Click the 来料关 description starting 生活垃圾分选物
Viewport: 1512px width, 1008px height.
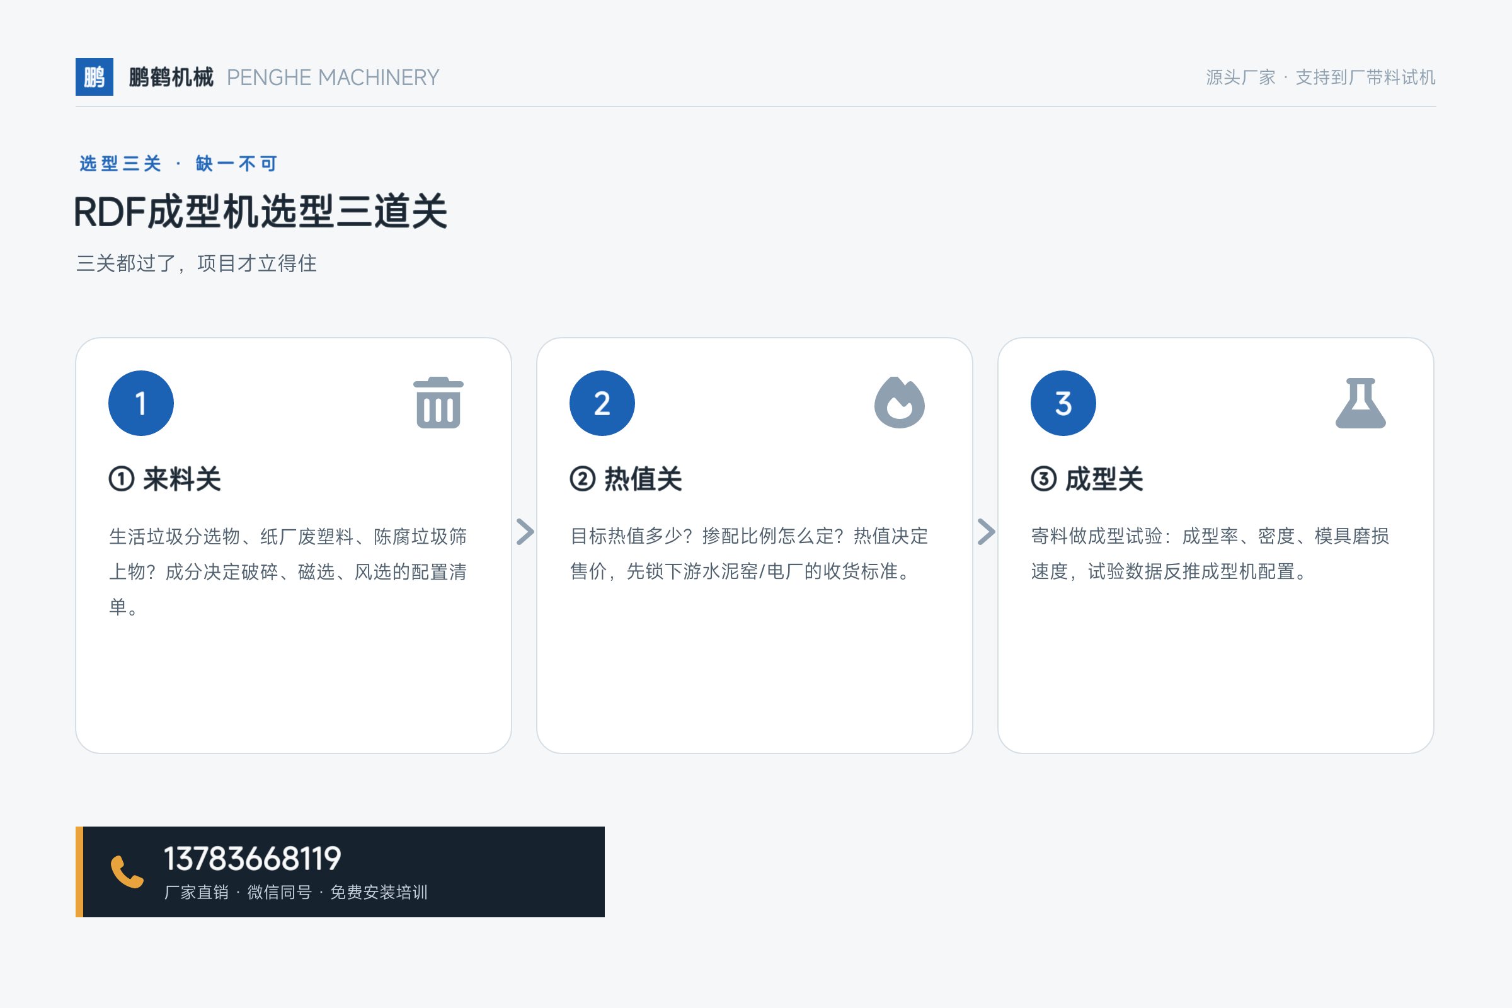tap(288, 571)
